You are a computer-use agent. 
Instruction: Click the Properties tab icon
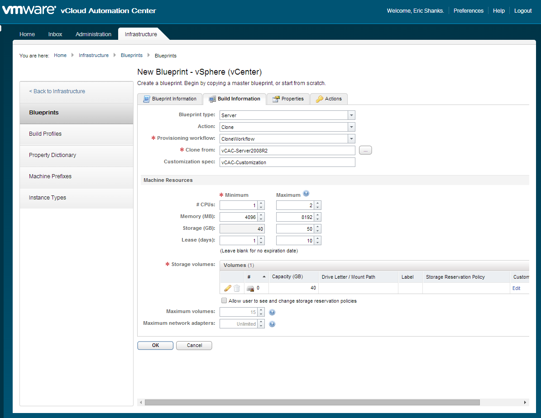[x=276, y=99]
